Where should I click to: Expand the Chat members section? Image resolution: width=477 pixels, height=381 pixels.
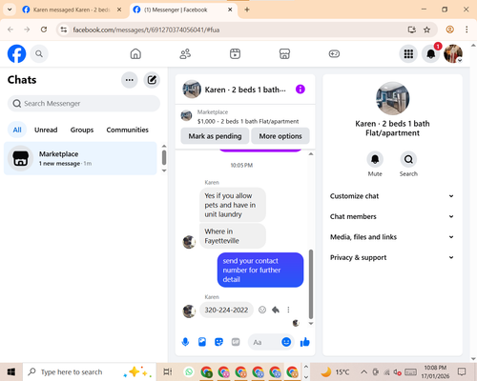tap(392, 216)
